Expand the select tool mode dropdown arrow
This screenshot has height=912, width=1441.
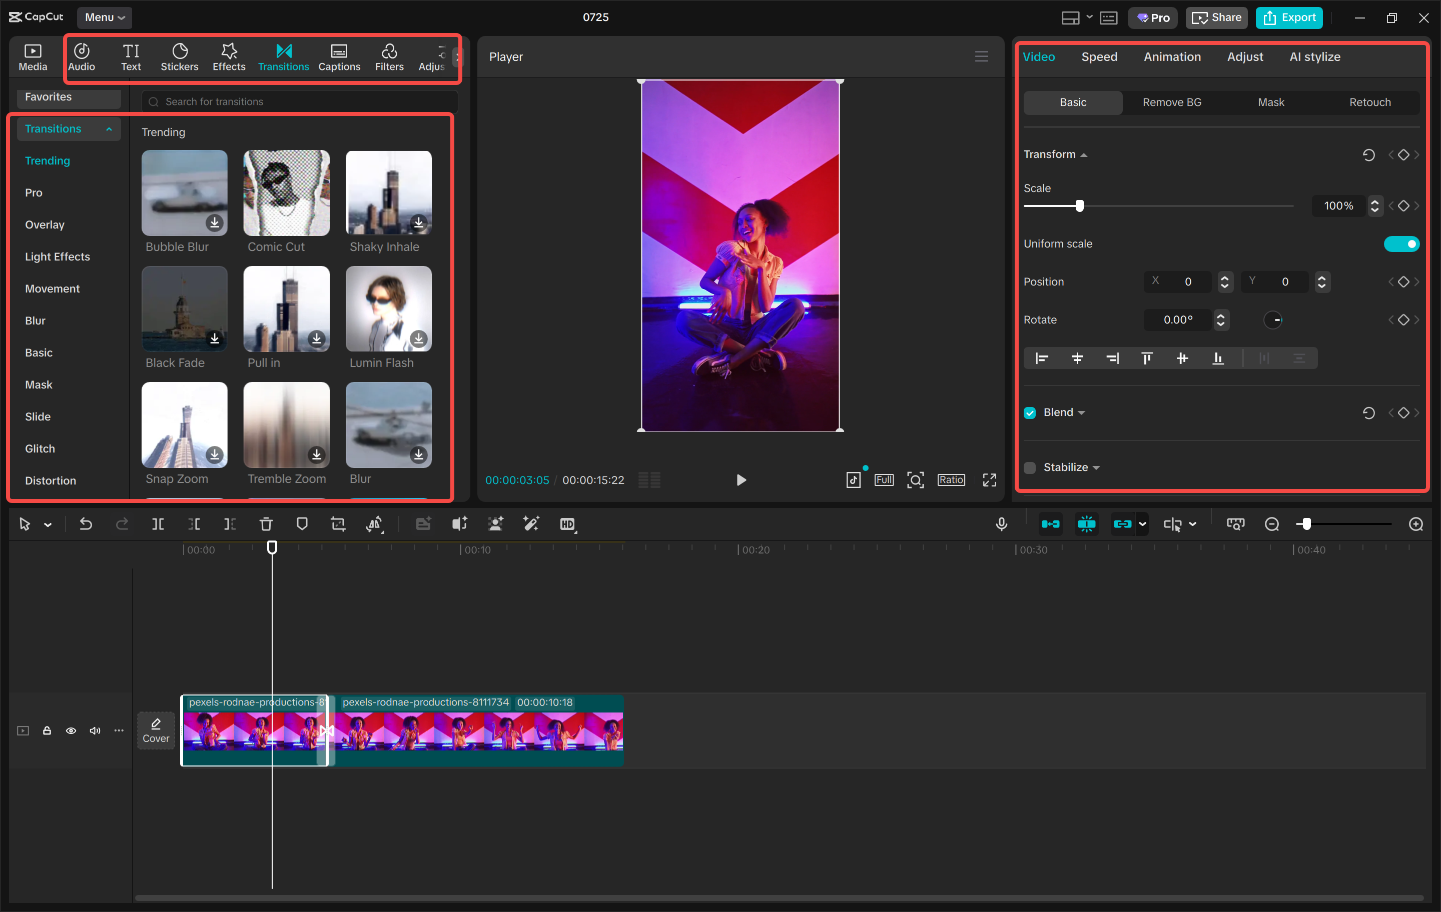click(x=48, y=525)
